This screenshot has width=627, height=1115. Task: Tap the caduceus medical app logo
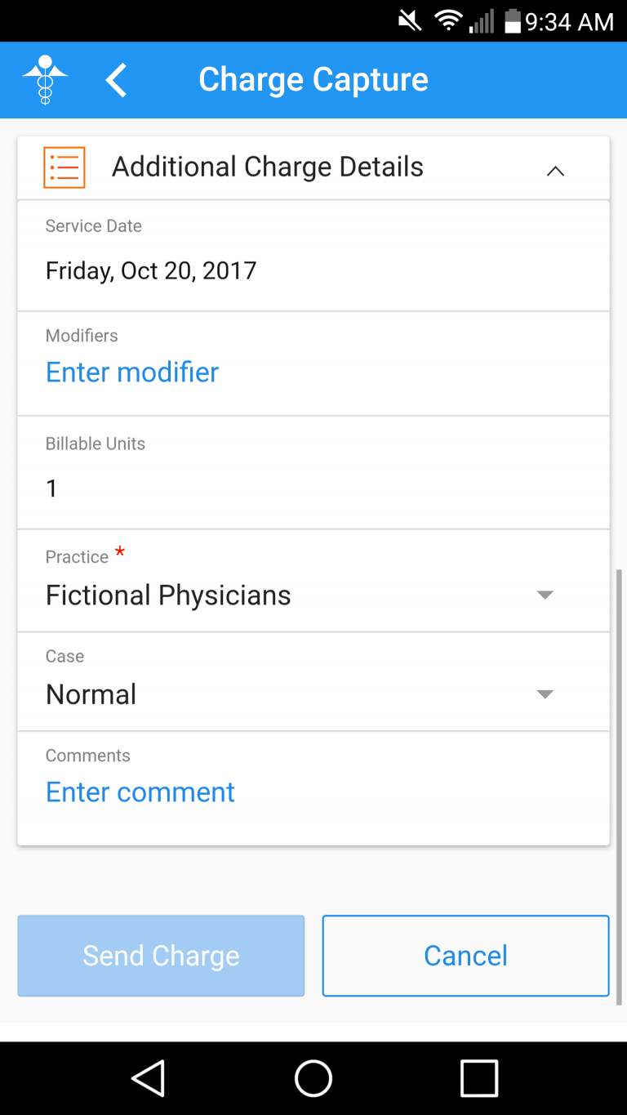(45, 79)
